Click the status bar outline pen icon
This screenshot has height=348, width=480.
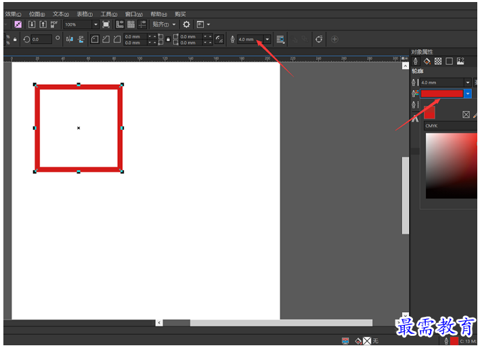446,341
